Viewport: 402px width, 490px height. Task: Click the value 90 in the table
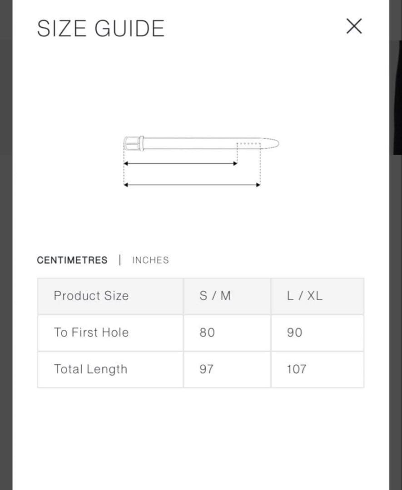pyautogui.click(x=294, y=333)
